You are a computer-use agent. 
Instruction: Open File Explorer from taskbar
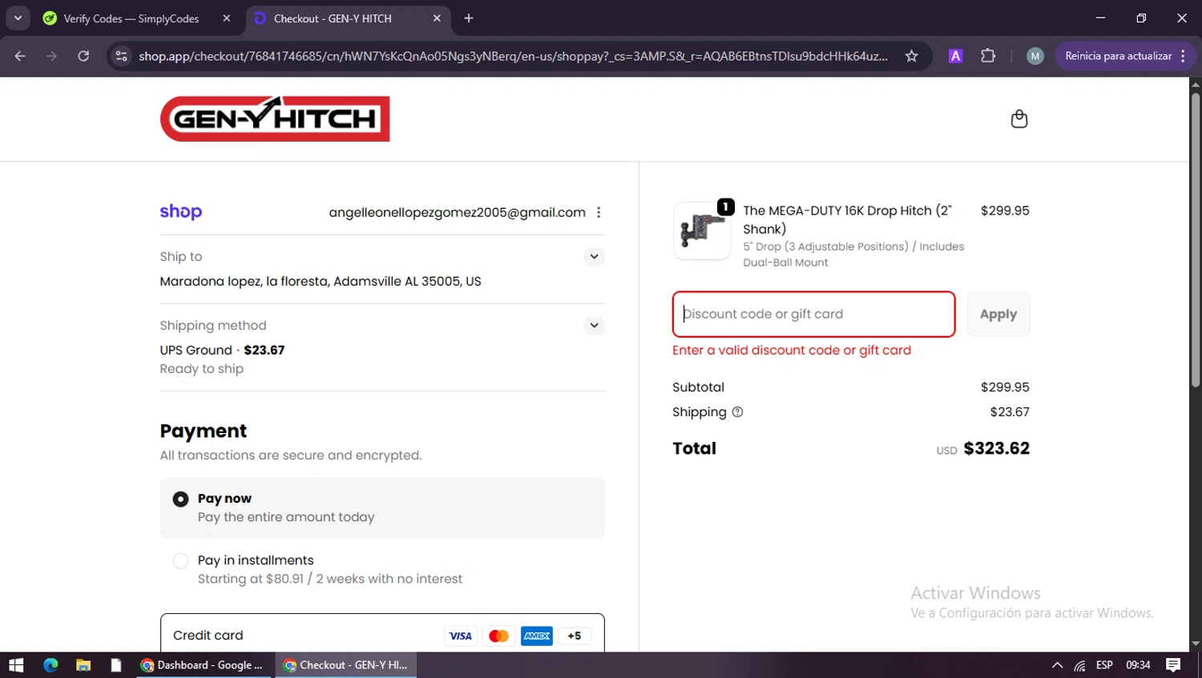click(83, 665)
